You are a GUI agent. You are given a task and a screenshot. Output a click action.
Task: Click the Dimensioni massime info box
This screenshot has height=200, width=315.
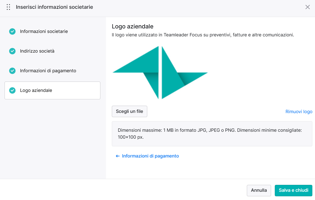(x=212, y=134)
